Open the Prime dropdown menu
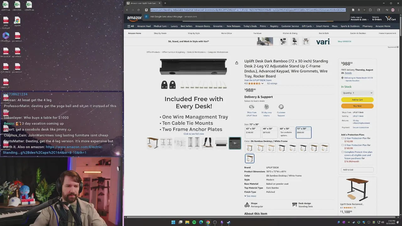The width and height of the screenshot is (402, 226). tap(263, 26)
